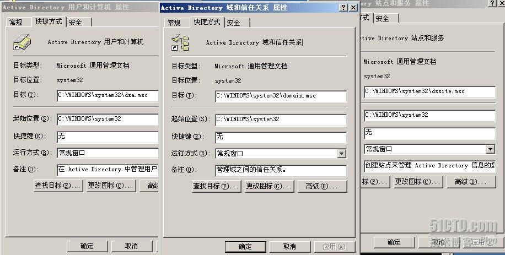505x255 pixels.
Task: Confirm with 确定 in Users and Computers window
Action: pos(87,246)
